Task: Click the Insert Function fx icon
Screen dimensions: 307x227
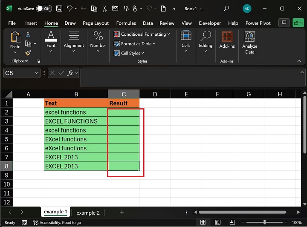Action: (70, 73)
